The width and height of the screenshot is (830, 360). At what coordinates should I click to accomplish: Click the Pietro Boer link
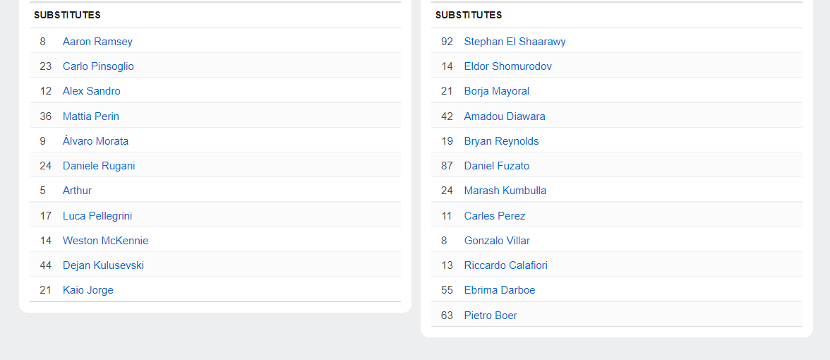tap(491, 316)
